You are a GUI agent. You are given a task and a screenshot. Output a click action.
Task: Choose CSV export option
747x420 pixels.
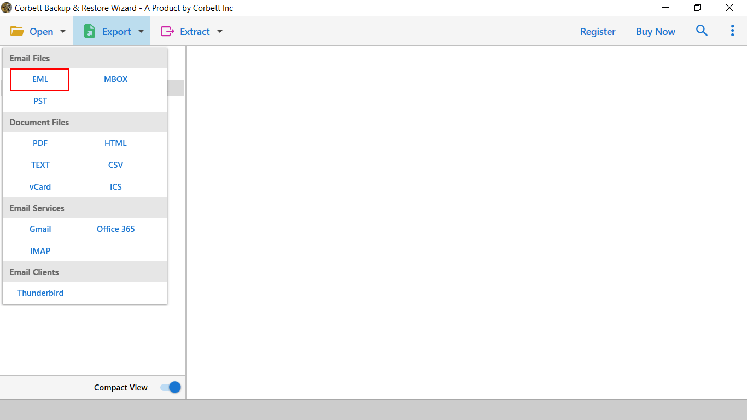pos(115,165)
